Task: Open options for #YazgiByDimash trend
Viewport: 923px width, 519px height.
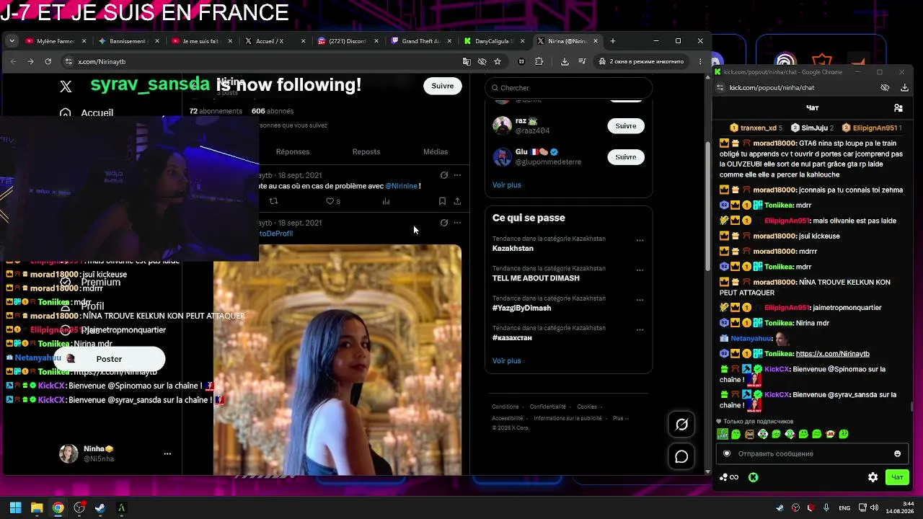Action: tap(640, 300)
